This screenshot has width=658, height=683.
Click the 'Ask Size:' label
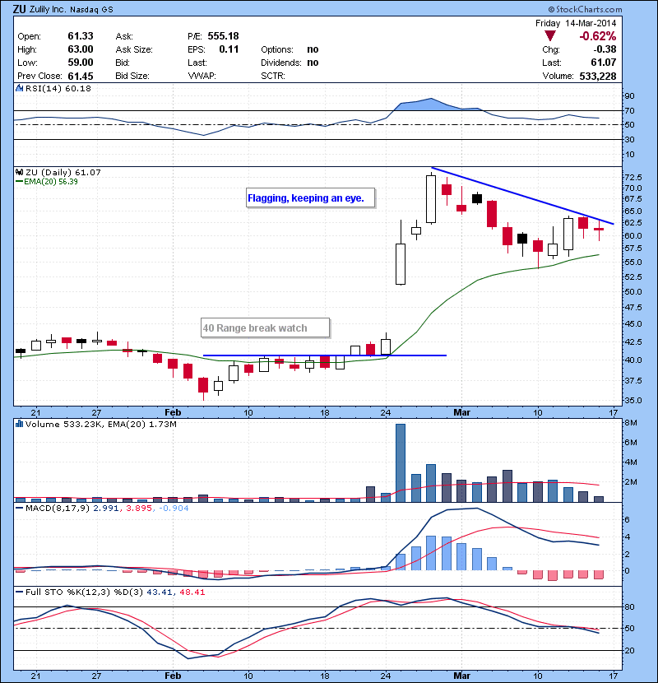pos(134,49)
